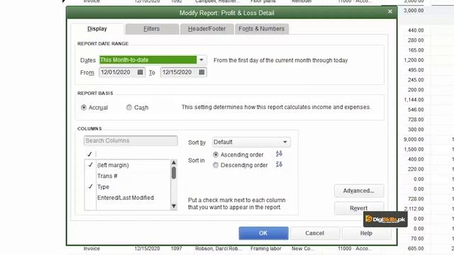
Task: Click invoice number 1097 in the report
Action: (177, 249)
